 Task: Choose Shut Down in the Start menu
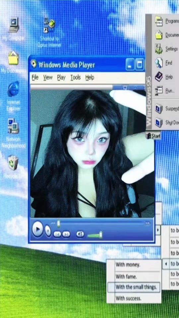coord(167,123)
